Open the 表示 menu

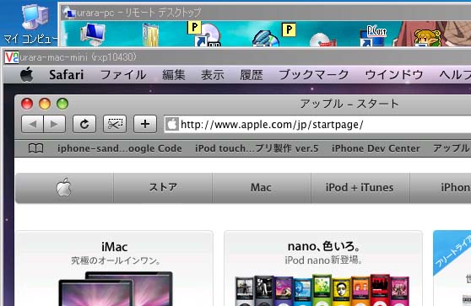(213, 75)
